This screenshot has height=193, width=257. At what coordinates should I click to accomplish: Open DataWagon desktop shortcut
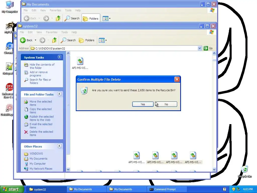pyautogui.click(x=8, y=110)
